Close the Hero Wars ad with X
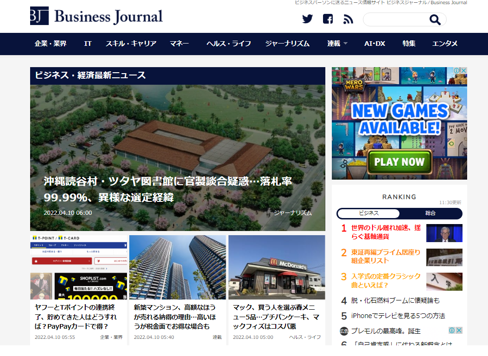This screenshot has height=356, width=488. click(463, 70)
